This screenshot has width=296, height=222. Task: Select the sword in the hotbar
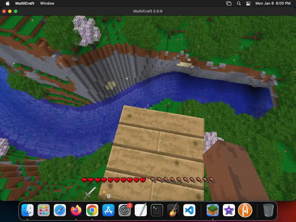tap(90, 193)
